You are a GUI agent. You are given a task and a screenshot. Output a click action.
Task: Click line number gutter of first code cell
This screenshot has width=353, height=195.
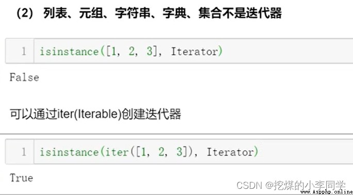(x=20, y=51)
